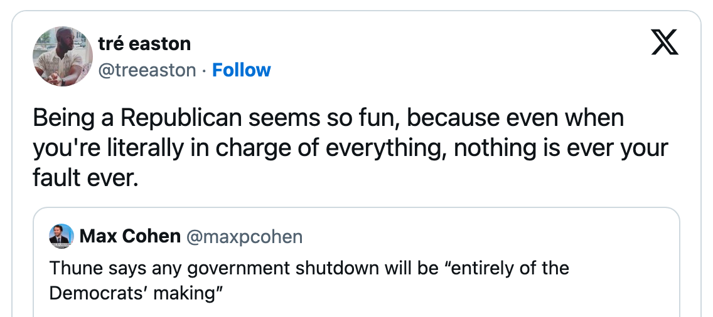
Task: Click the first line starting "Being a Republican"
Action: (x=328, y=118)
